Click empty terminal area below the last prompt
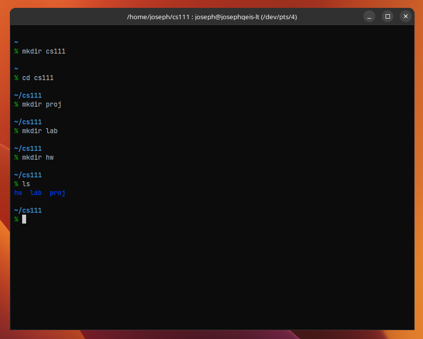The width and height of the screenshot is (423, 339). pos(212,275)
